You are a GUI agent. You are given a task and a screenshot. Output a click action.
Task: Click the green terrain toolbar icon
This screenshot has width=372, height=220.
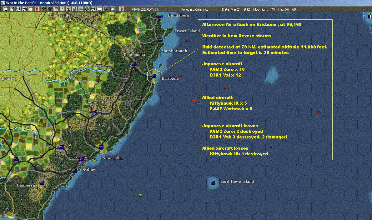coord(74,9)
